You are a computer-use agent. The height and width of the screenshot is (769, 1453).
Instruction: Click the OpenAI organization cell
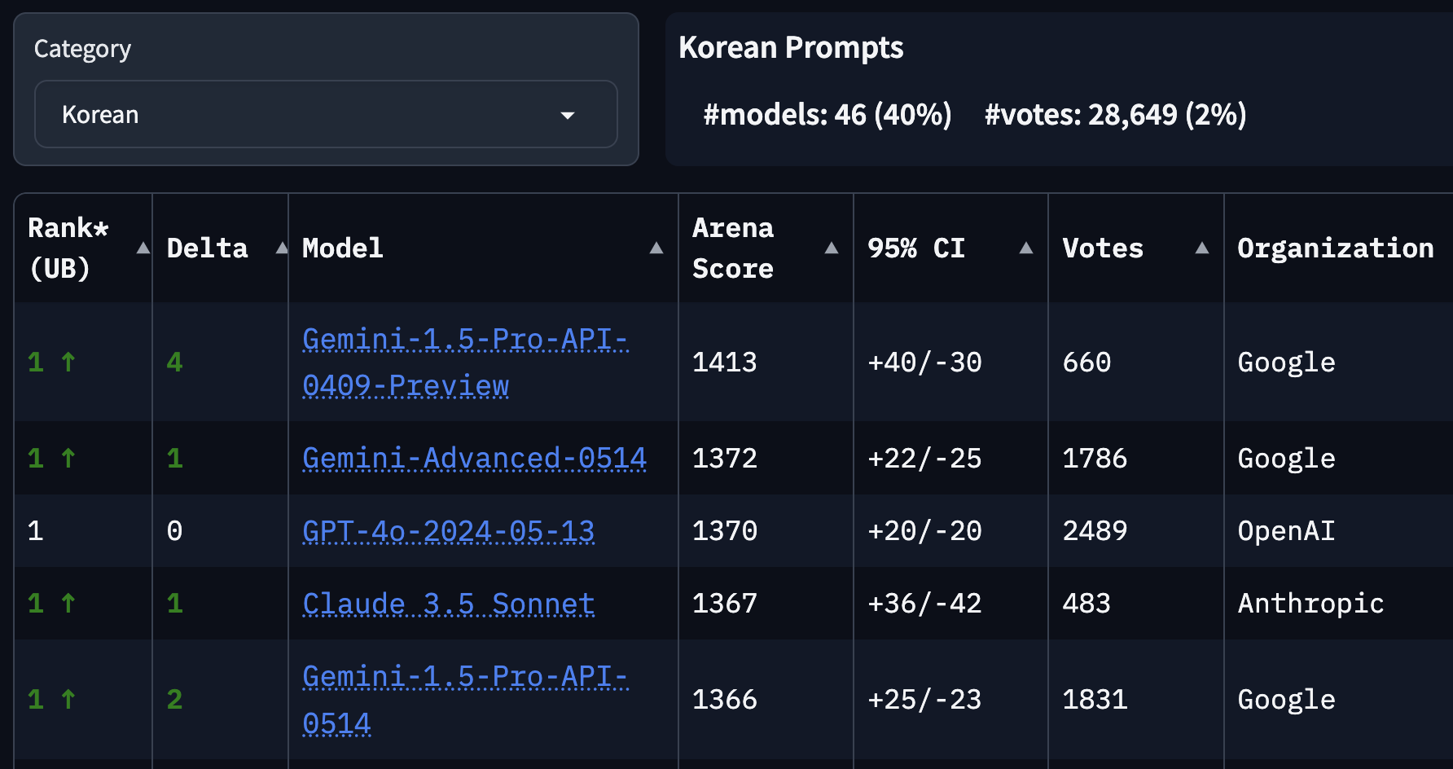[x=1286, y=531]
